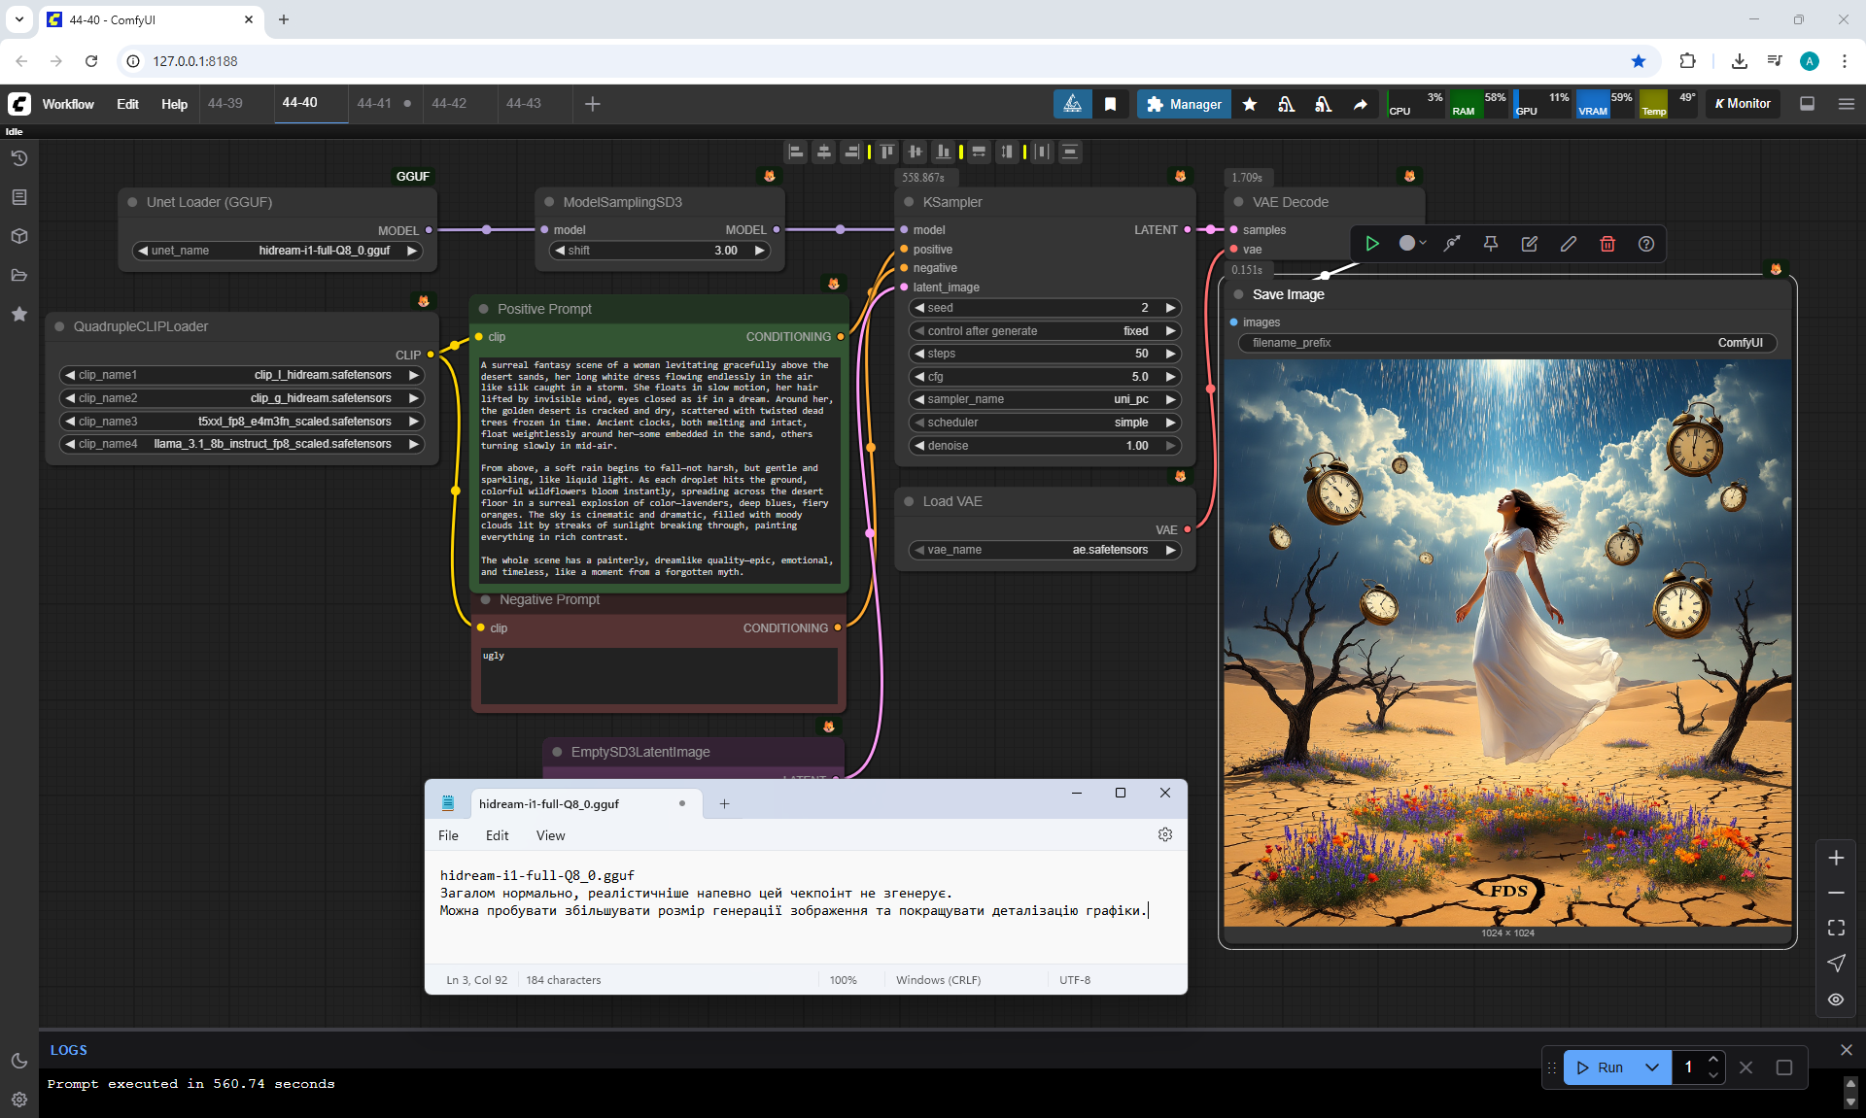Click the bookmark icon in top toolbar
Image resolution: width=1866 pixels, height=1118 pixels.
click(x=1110, y=104)
